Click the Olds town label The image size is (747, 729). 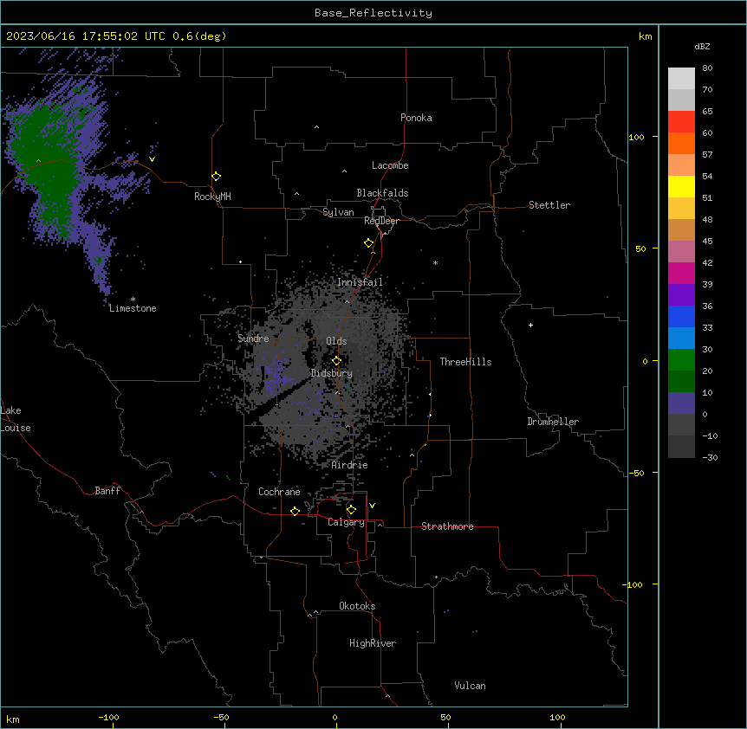(336, 341)
